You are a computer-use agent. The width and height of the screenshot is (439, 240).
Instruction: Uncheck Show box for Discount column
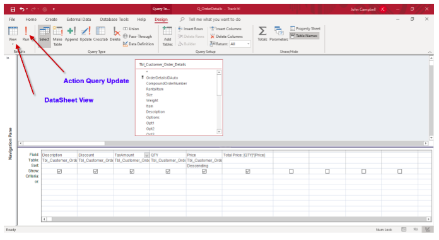point(95,171)
